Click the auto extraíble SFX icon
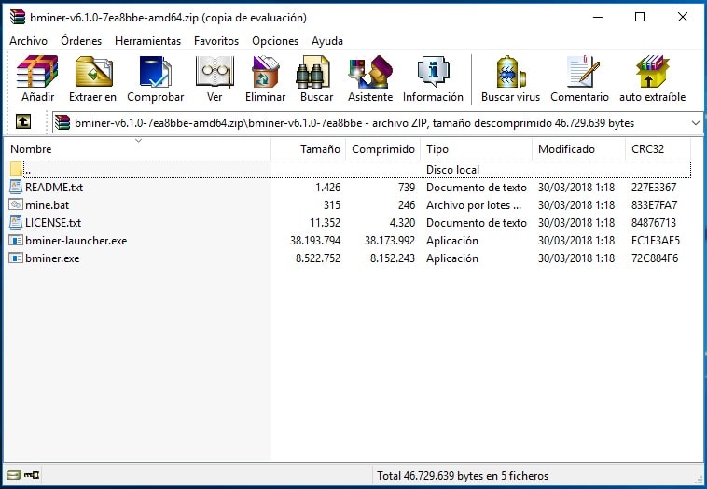 tap(652, 72)
